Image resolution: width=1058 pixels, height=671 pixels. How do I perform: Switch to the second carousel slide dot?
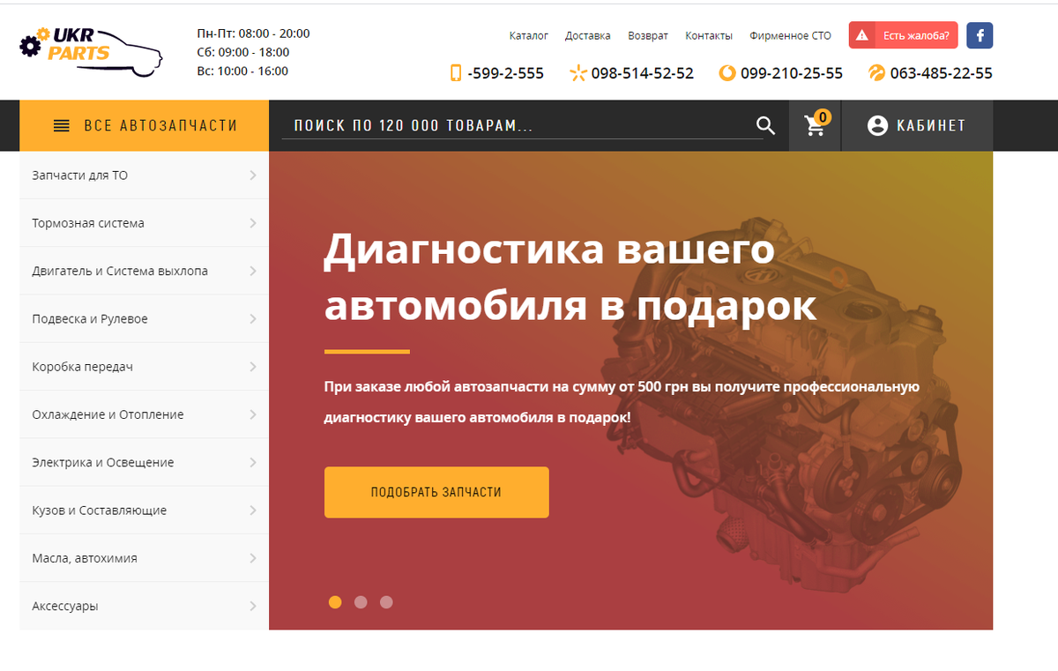(361, 602)
